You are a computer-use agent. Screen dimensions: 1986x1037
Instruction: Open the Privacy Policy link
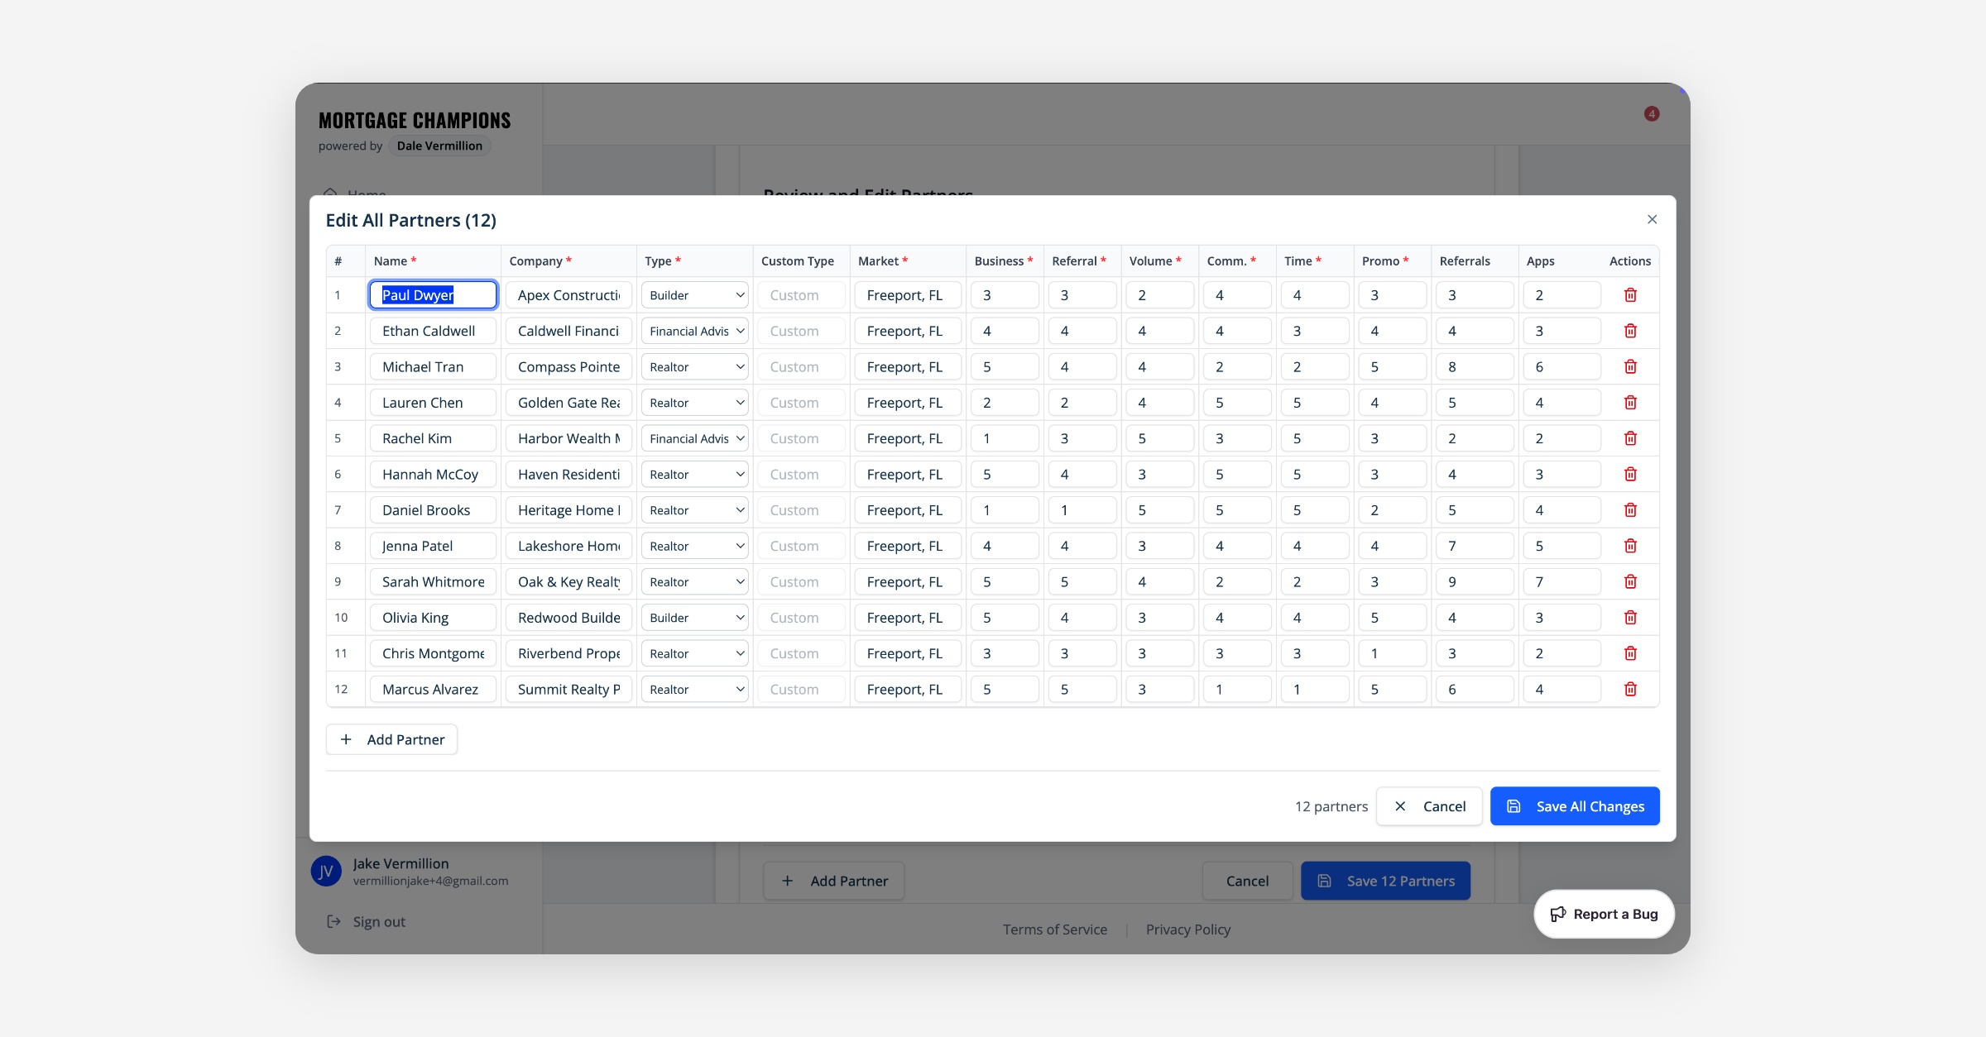coord(1187,929)
